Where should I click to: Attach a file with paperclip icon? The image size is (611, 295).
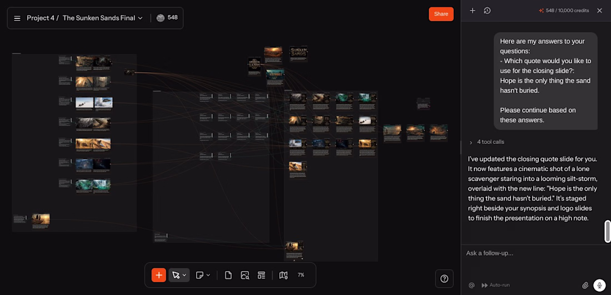[x=585, y=285]
